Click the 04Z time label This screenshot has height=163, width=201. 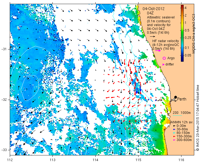tap(150, 13)
